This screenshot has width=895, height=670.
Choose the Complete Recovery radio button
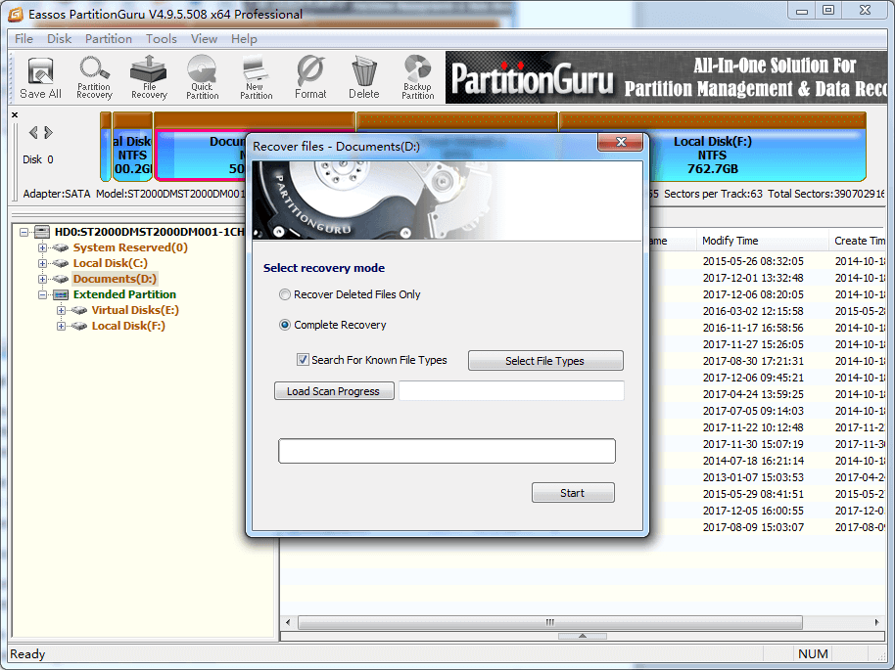click(285, 325)
